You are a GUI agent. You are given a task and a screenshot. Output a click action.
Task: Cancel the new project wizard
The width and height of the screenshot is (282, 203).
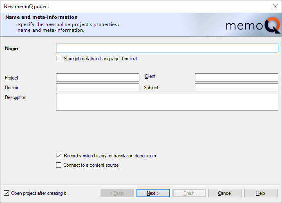coord(225,193)
